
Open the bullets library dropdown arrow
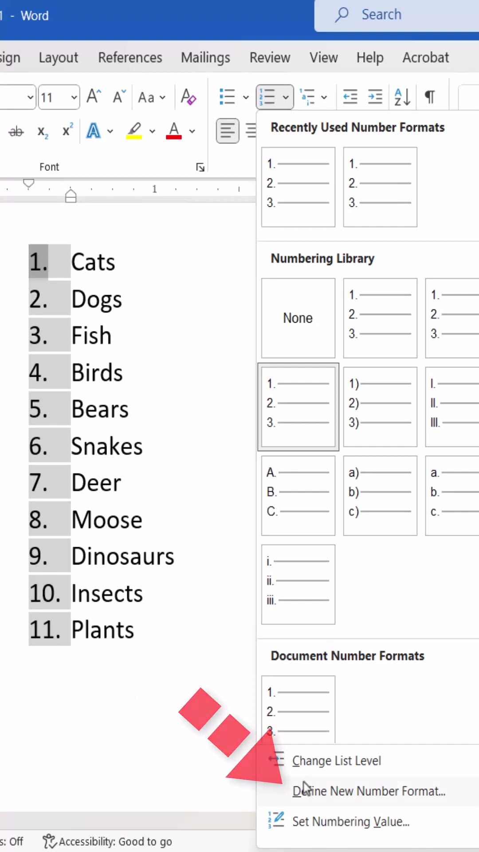click(x=246, y=97)
